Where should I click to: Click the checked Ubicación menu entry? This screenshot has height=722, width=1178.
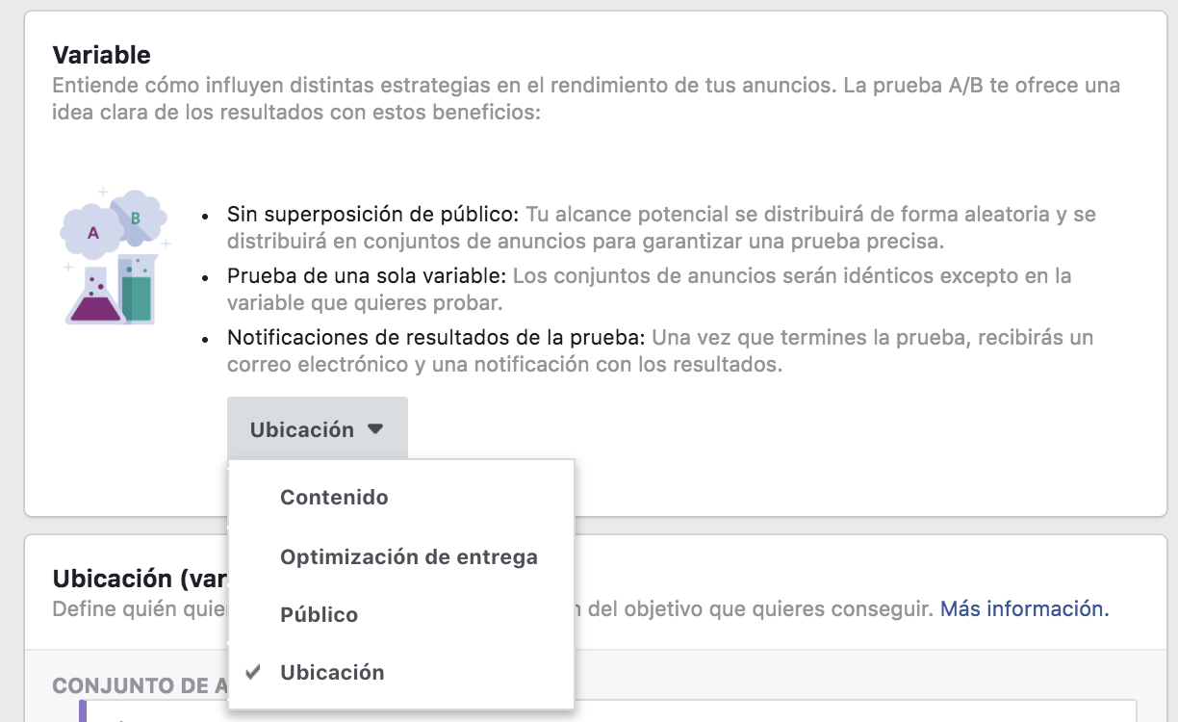coord(333,672)
